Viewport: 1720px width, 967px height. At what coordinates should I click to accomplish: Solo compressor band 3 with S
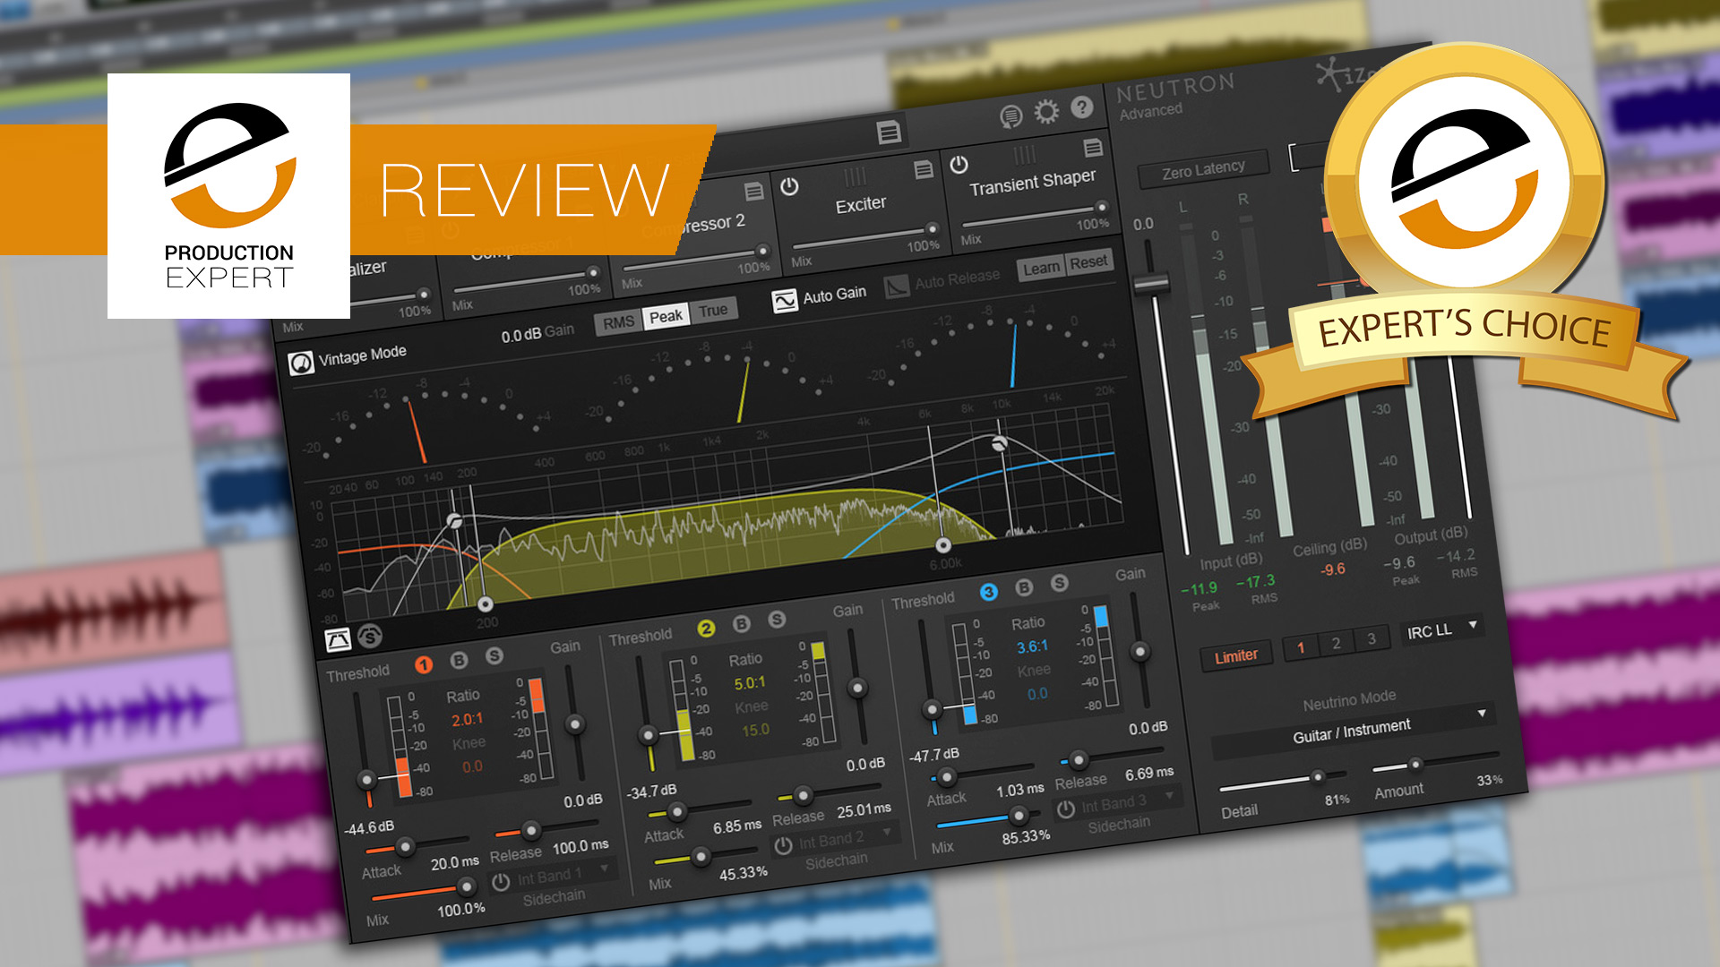click(x=1060, y=583)
